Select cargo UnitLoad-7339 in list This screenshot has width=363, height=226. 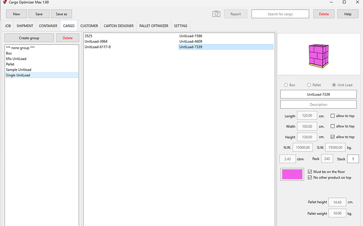pyautogui.click(x=226, y=47)
